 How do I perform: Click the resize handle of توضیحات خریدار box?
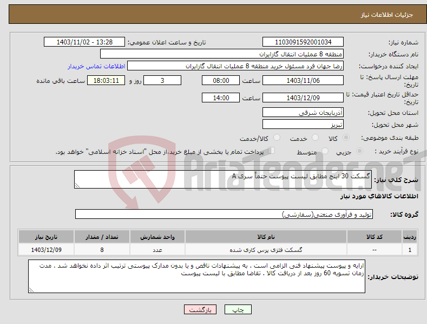coord(31,290)
